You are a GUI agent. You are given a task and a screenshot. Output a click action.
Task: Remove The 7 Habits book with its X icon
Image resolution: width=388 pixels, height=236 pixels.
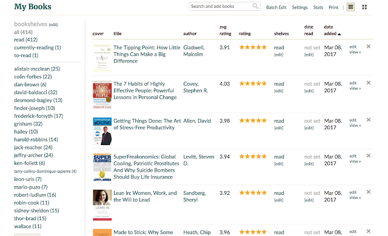point(369,83)
